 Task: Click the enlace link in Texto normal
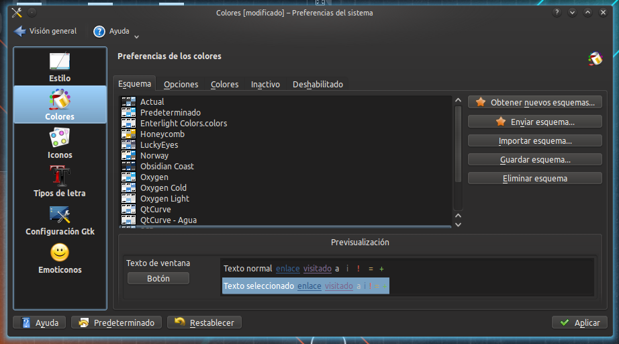(x=288, y=269)
